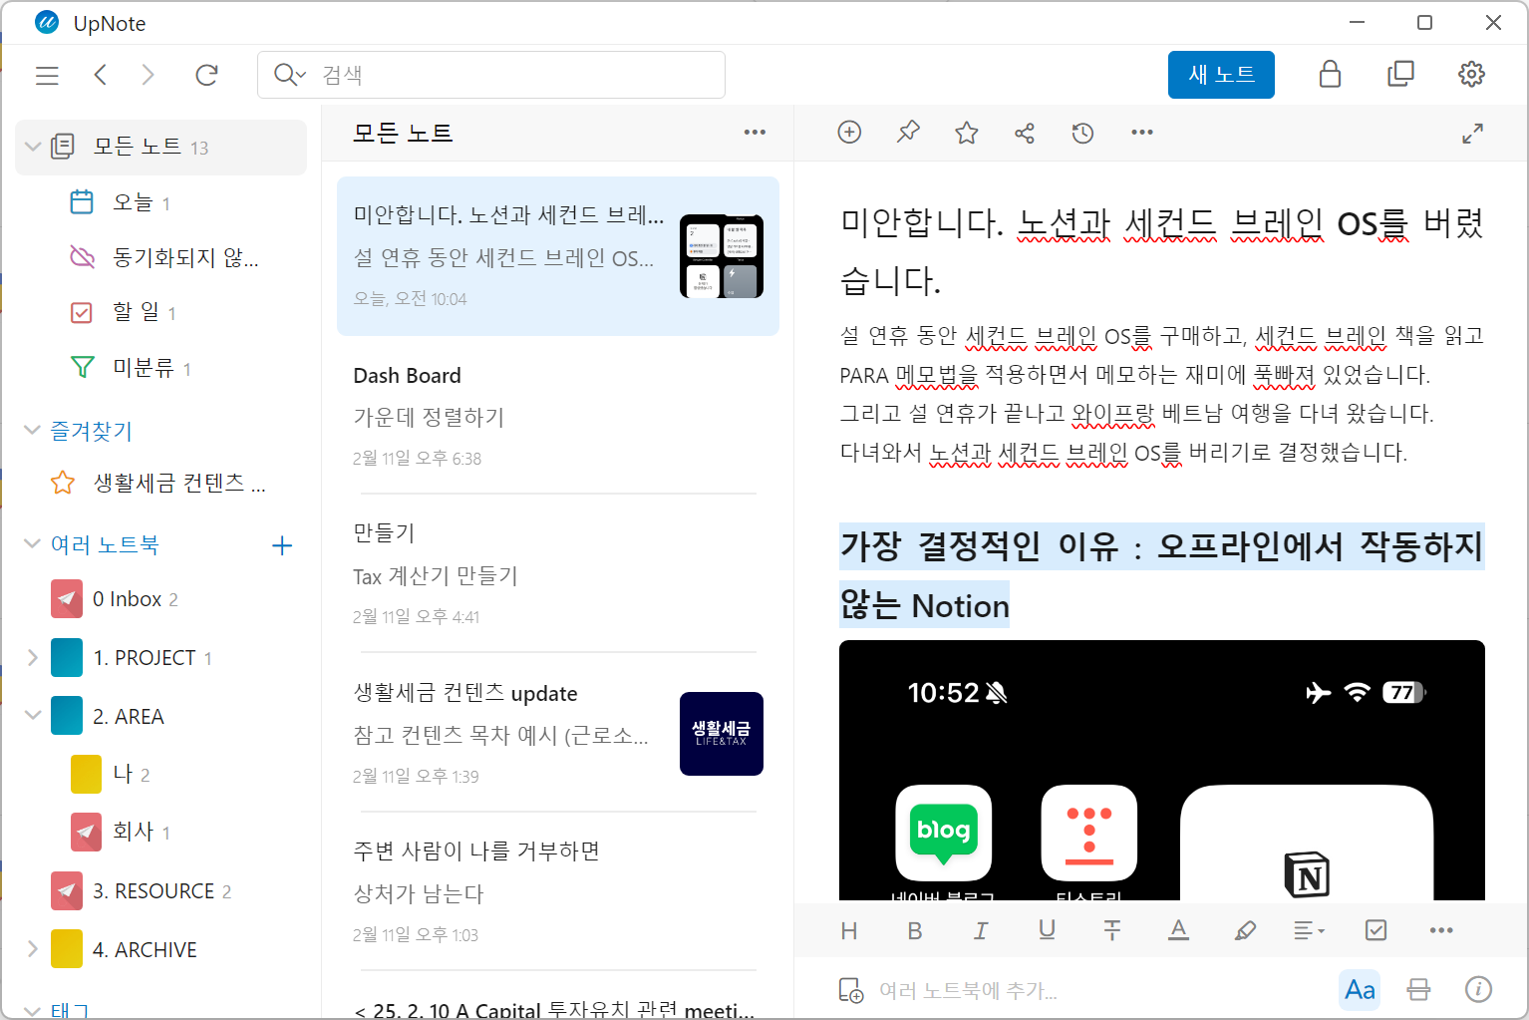Toggle the Aa formatting bar
Viewport: 1529px width, 1020px height.
pyautogui.click(x=1360, y=990)
